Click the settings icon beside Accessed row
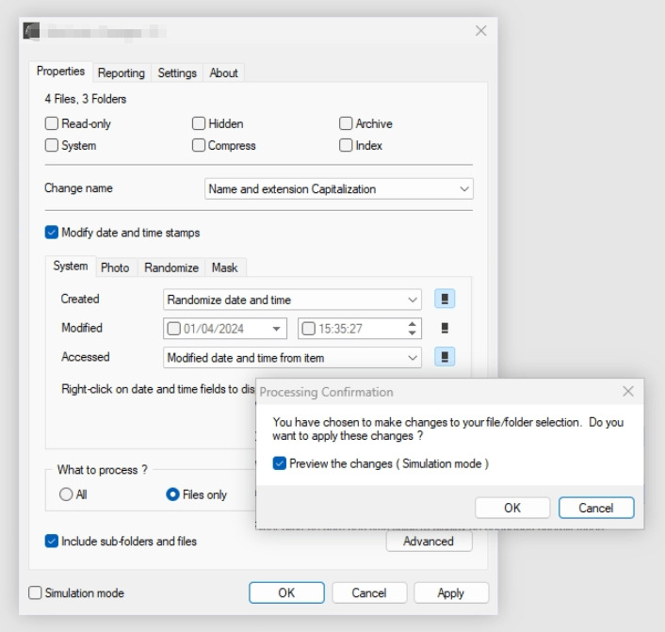The height and width of the screenshot is (632, 665). [445, 357]
